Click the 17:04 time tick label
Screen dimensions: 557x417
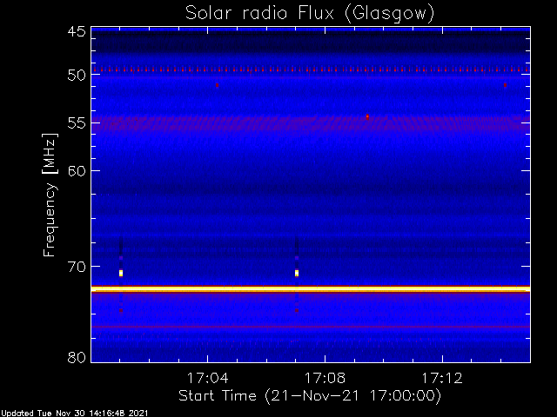pos(207,378)
